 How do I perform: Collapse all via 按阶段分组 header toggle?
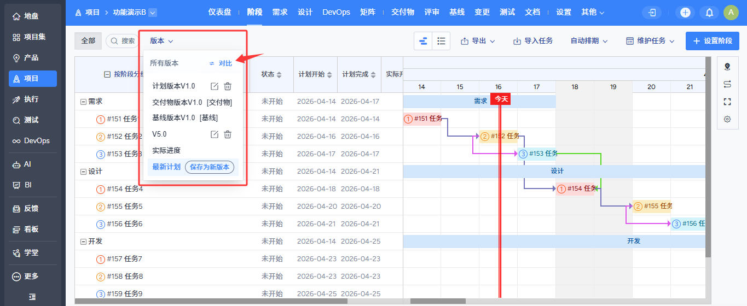pyautogui.click(x=107, y=74)
